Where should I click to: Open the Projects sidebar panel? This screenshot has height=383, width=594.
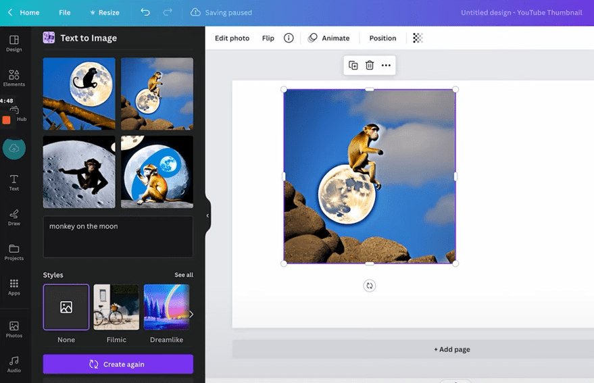tap(14, 253)
